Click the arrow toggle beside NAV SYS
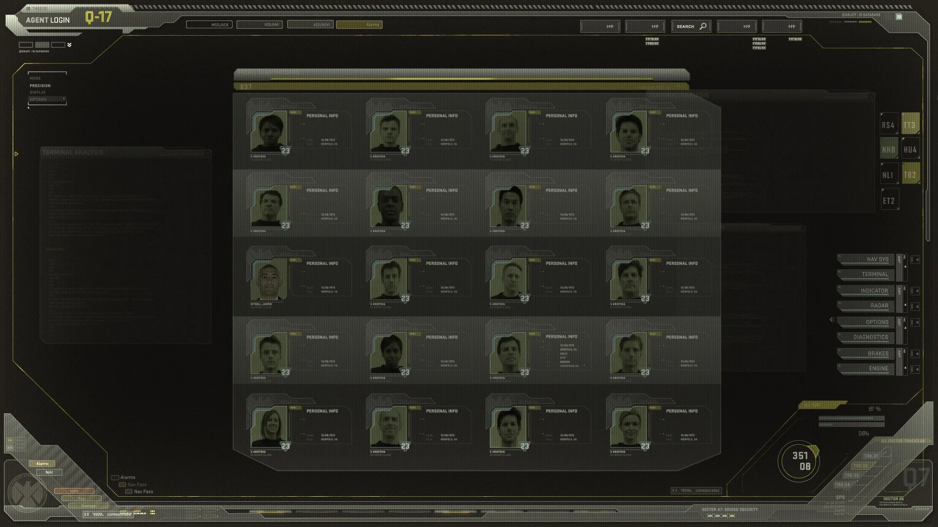This screenshot has width=938, height=527. 915,260
